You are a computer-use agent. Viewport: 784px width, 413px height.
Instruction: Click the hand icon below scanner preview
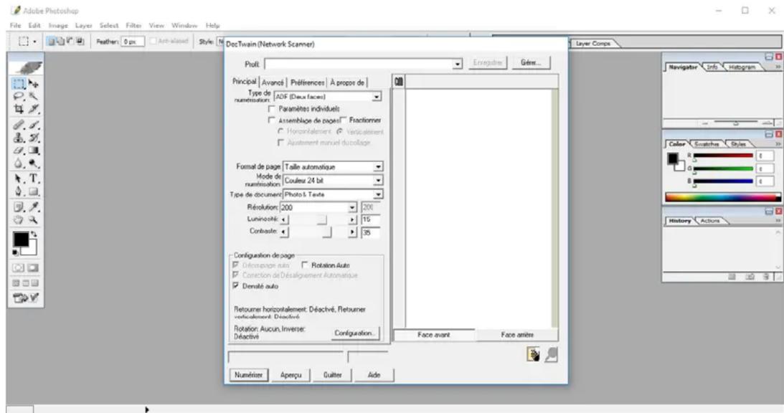[534, 355]
